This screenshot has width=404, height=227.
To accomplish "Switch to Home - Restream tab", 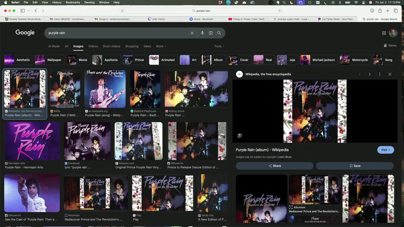I will [201, 19].
